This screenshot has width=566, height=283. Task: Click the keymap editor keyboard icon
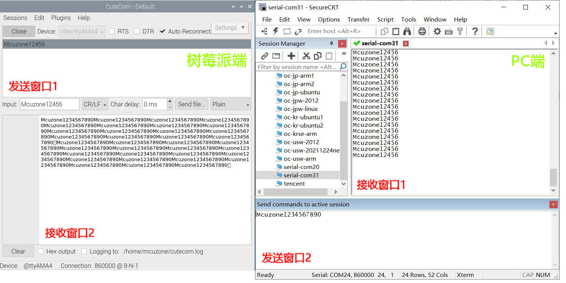(x=448, y=31)
